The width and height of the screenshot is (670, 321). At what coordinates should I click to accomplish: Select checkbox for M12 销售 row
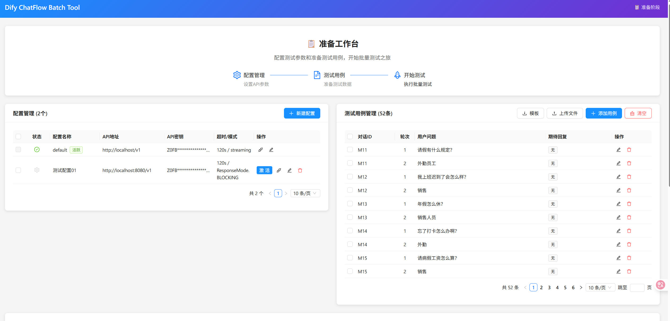coord(350,190)
